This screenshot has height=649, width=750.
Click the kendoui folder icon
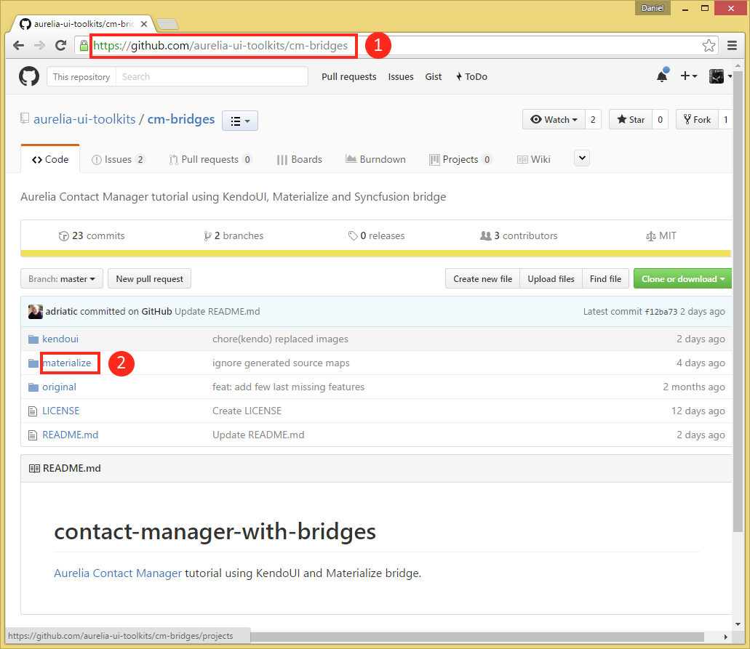coord(33,339)
